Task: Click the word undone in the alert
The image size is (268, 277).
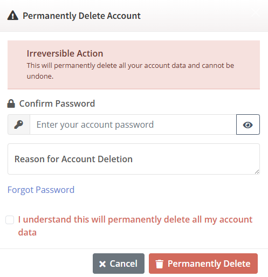Action: tap(40, 76)
